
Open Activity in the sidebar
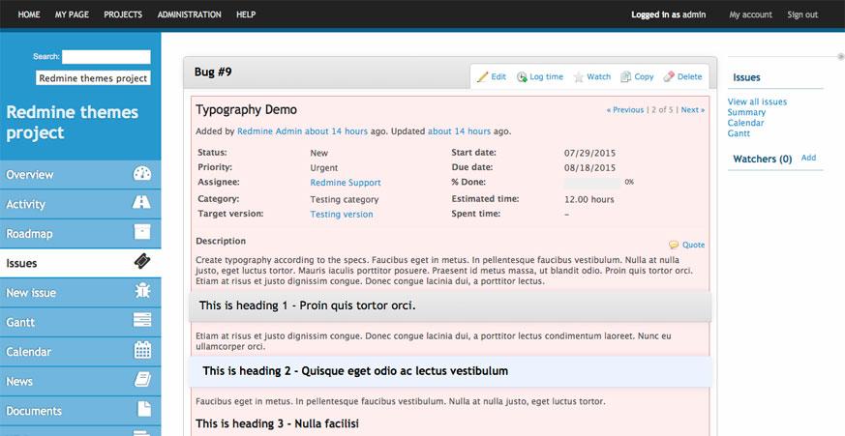click(x=80, y=204)
